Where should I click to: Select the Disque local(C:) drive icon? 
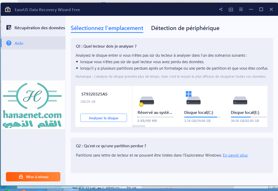click(193, 98)
